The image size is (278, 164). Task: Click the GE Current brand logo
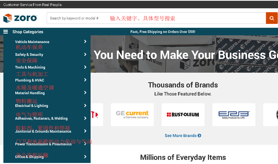[x=132, y=115]
